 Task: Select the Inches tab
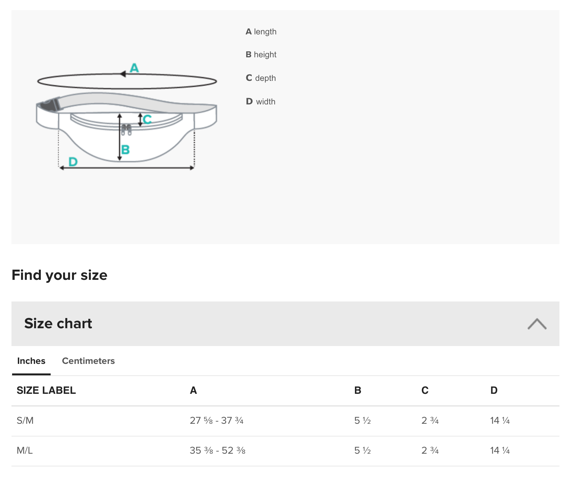tap(31, 361)
